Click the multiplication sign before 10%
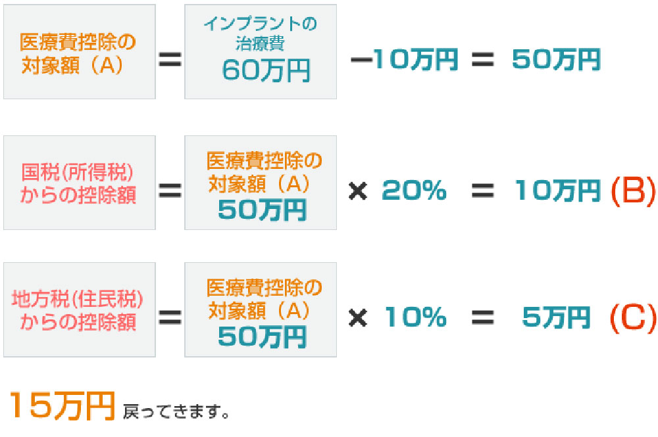The height and width of the screenshot is (437, 658). click(x=357, y=319)
